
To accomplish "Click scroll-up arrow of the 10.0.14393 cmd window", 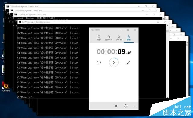I will pyautogui.click(x=163, y=18).
